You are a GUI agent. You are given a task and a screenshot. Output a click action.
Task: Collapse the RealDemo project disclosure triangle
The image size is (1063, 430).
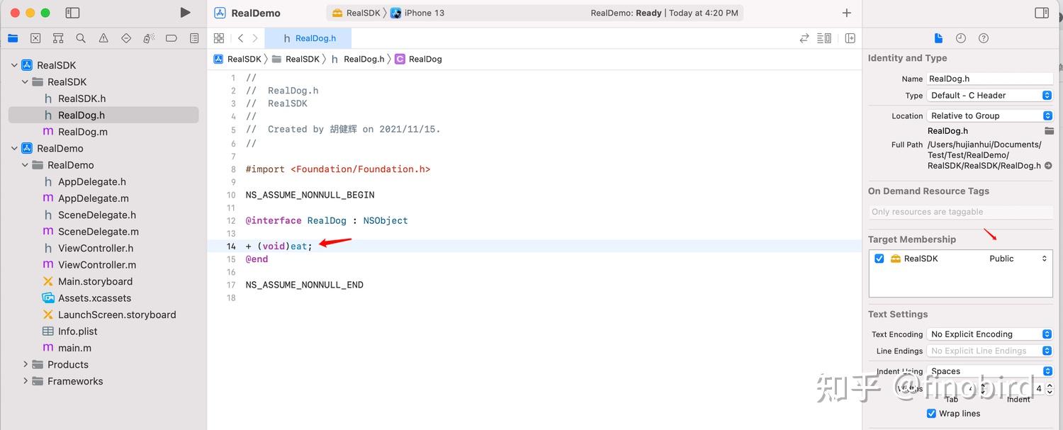point(13,148)
